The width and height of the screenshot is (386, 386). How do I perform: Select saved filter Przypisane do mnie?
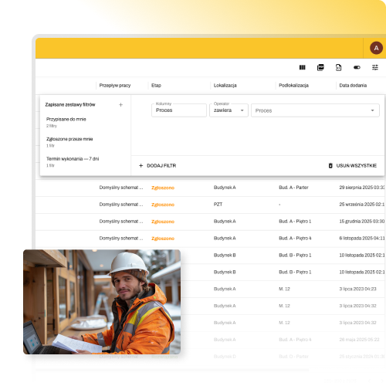point(66,122)
